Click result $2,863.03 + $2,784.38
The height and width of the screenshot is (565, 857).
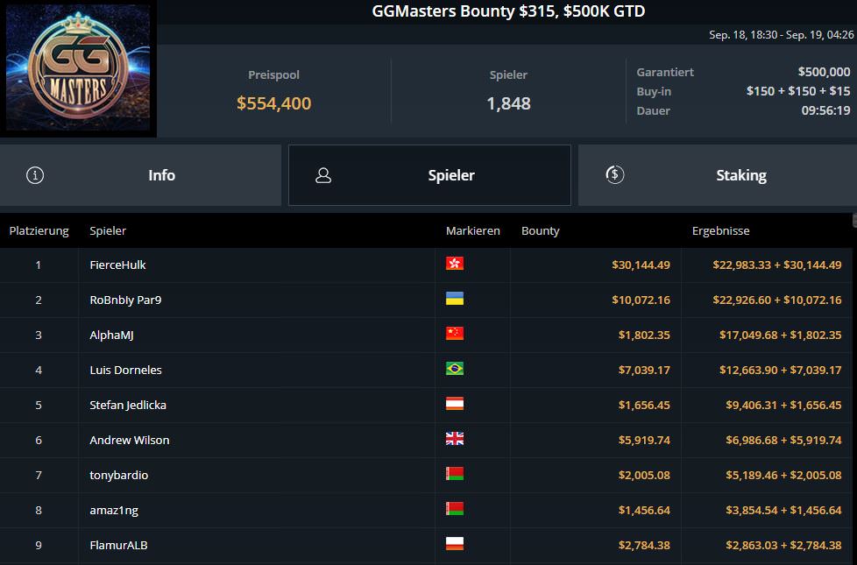(x=783, y=545)
